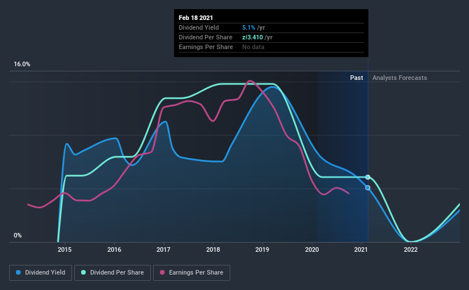Click the 2017 x-axis label
469x290 pixels.
(163, 249)
